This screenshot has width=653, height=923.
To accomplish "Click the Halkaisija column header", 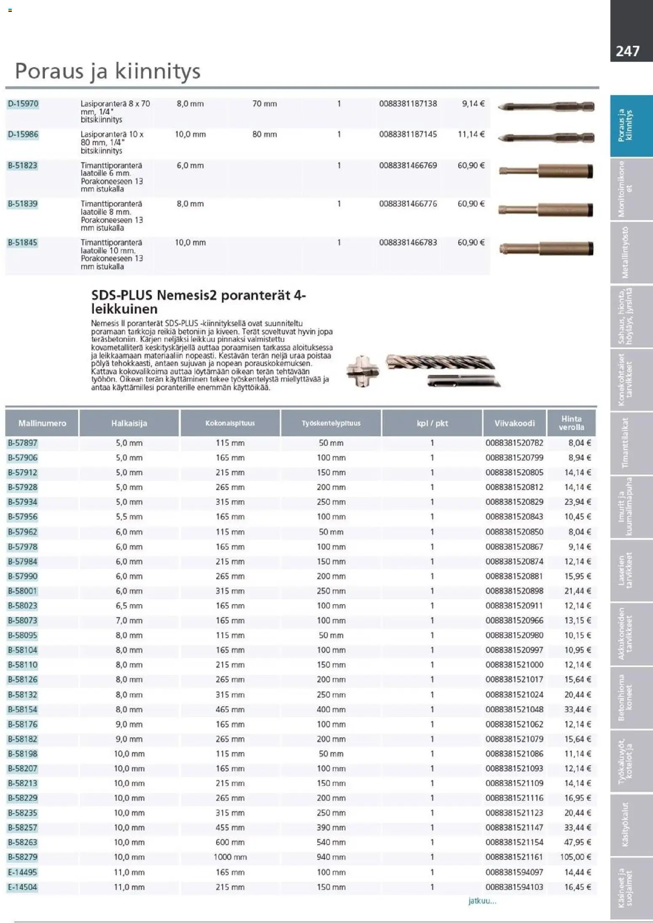I will coord(129,423).
